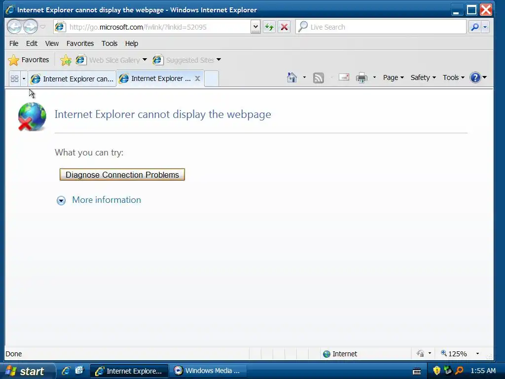Click the Forward navigation arrow
Image resolution: width=505 pixels, height=379 pixels.
click(x=31, y=27)
